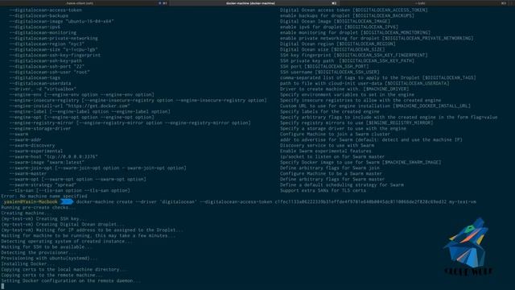Click the --digitalocean-ipv6 flag
The width and height of the screenshot is (515, 290).
click(x=35, y=27)
